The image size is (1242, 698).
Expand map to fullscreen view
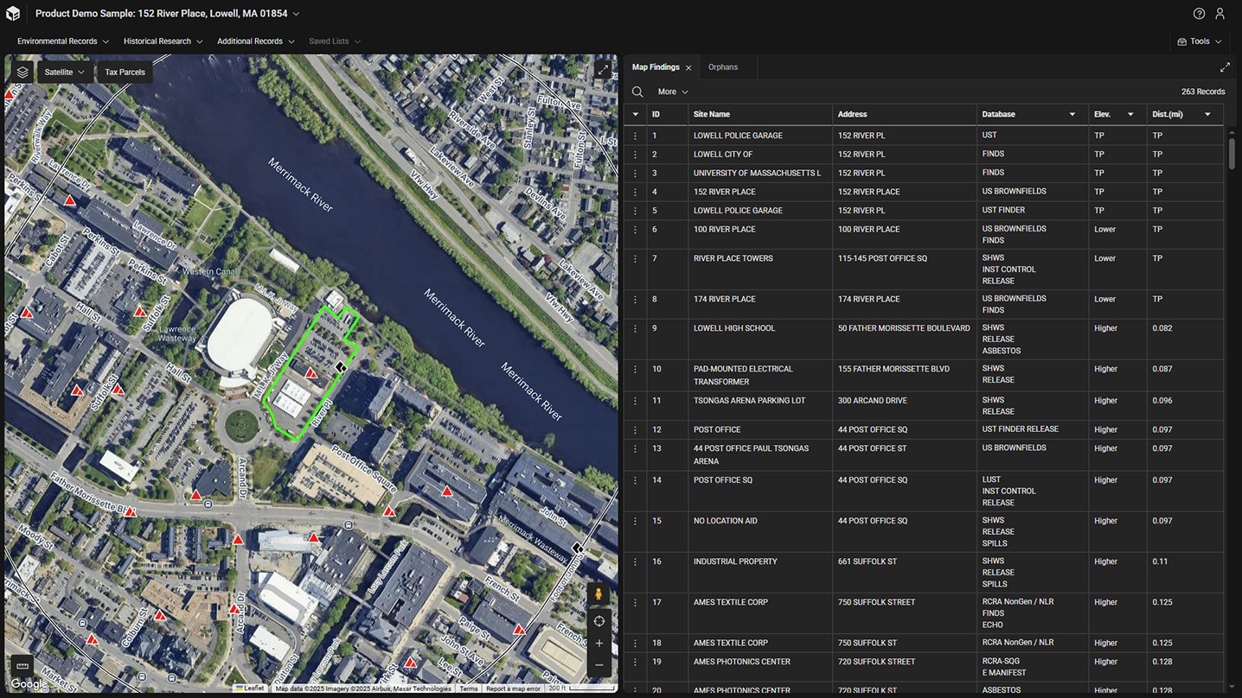pyautogui.click(x=603, y=70)
